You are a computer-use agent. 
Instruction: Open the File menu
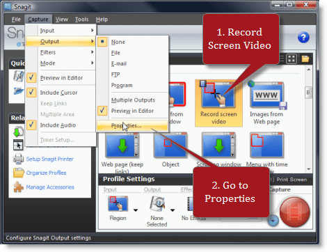tap(16, 19)
